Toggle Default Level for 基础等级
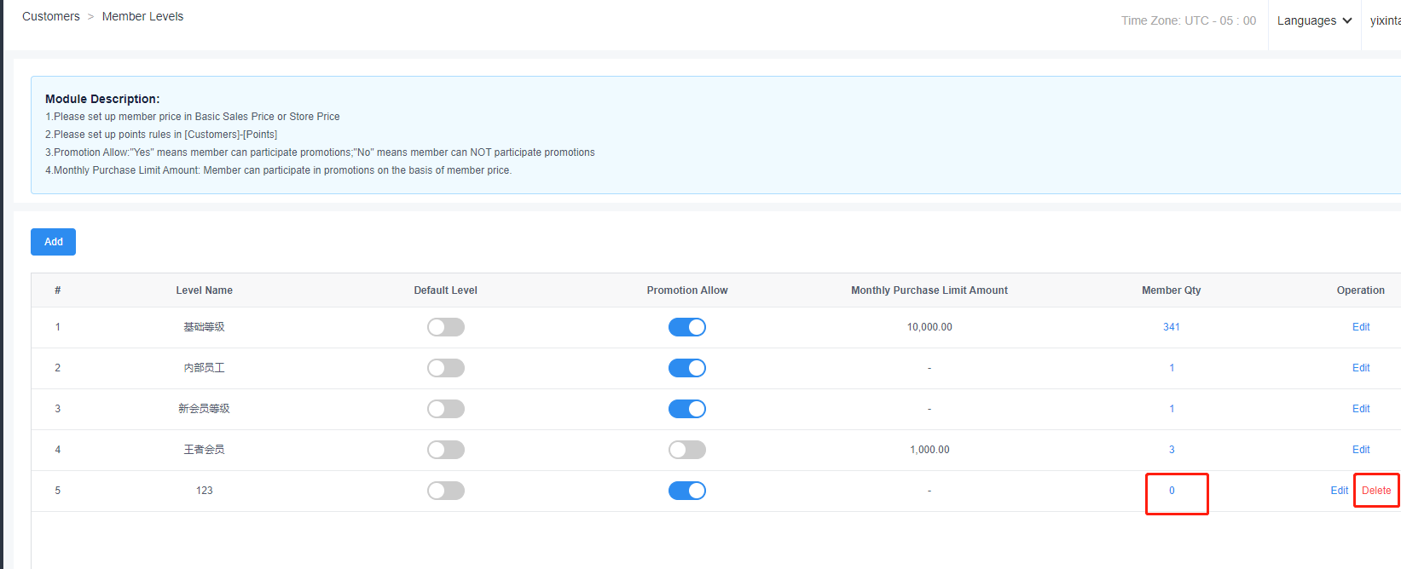This screenshot has height=569, width=1401. click(446, 327)
